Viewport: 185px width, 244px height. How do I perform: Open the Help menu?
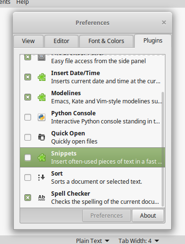click(22, 2)
